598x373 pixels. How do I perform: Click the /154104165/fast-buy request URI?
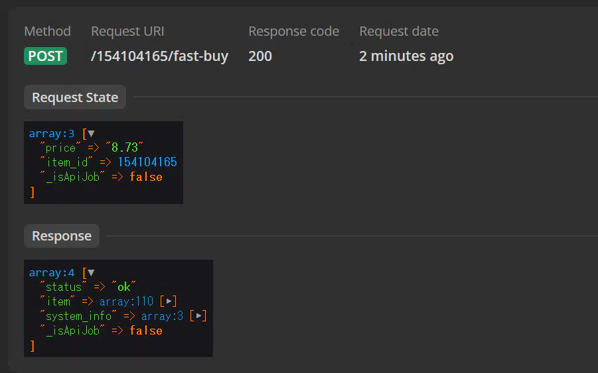pos(159,56)
